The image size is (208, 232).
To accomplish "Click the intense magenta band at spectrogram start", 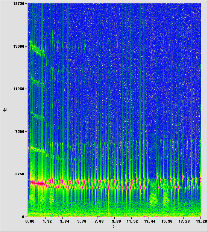I will pos(38,183).
